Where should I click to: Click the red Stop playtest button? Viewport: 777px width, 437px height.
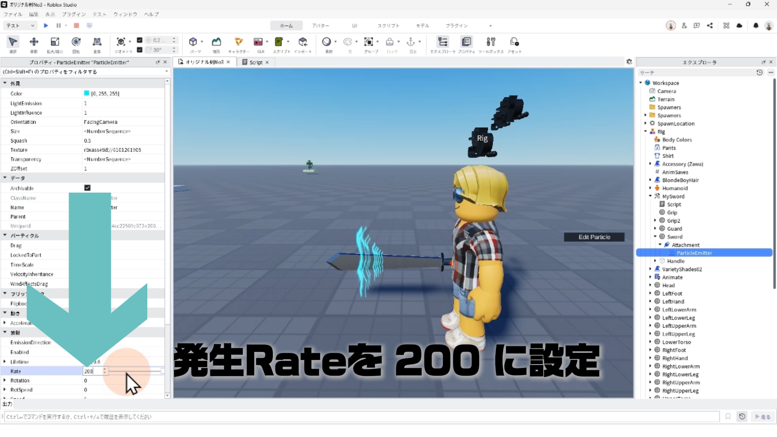pyautogui.click(x=76, y=25)
